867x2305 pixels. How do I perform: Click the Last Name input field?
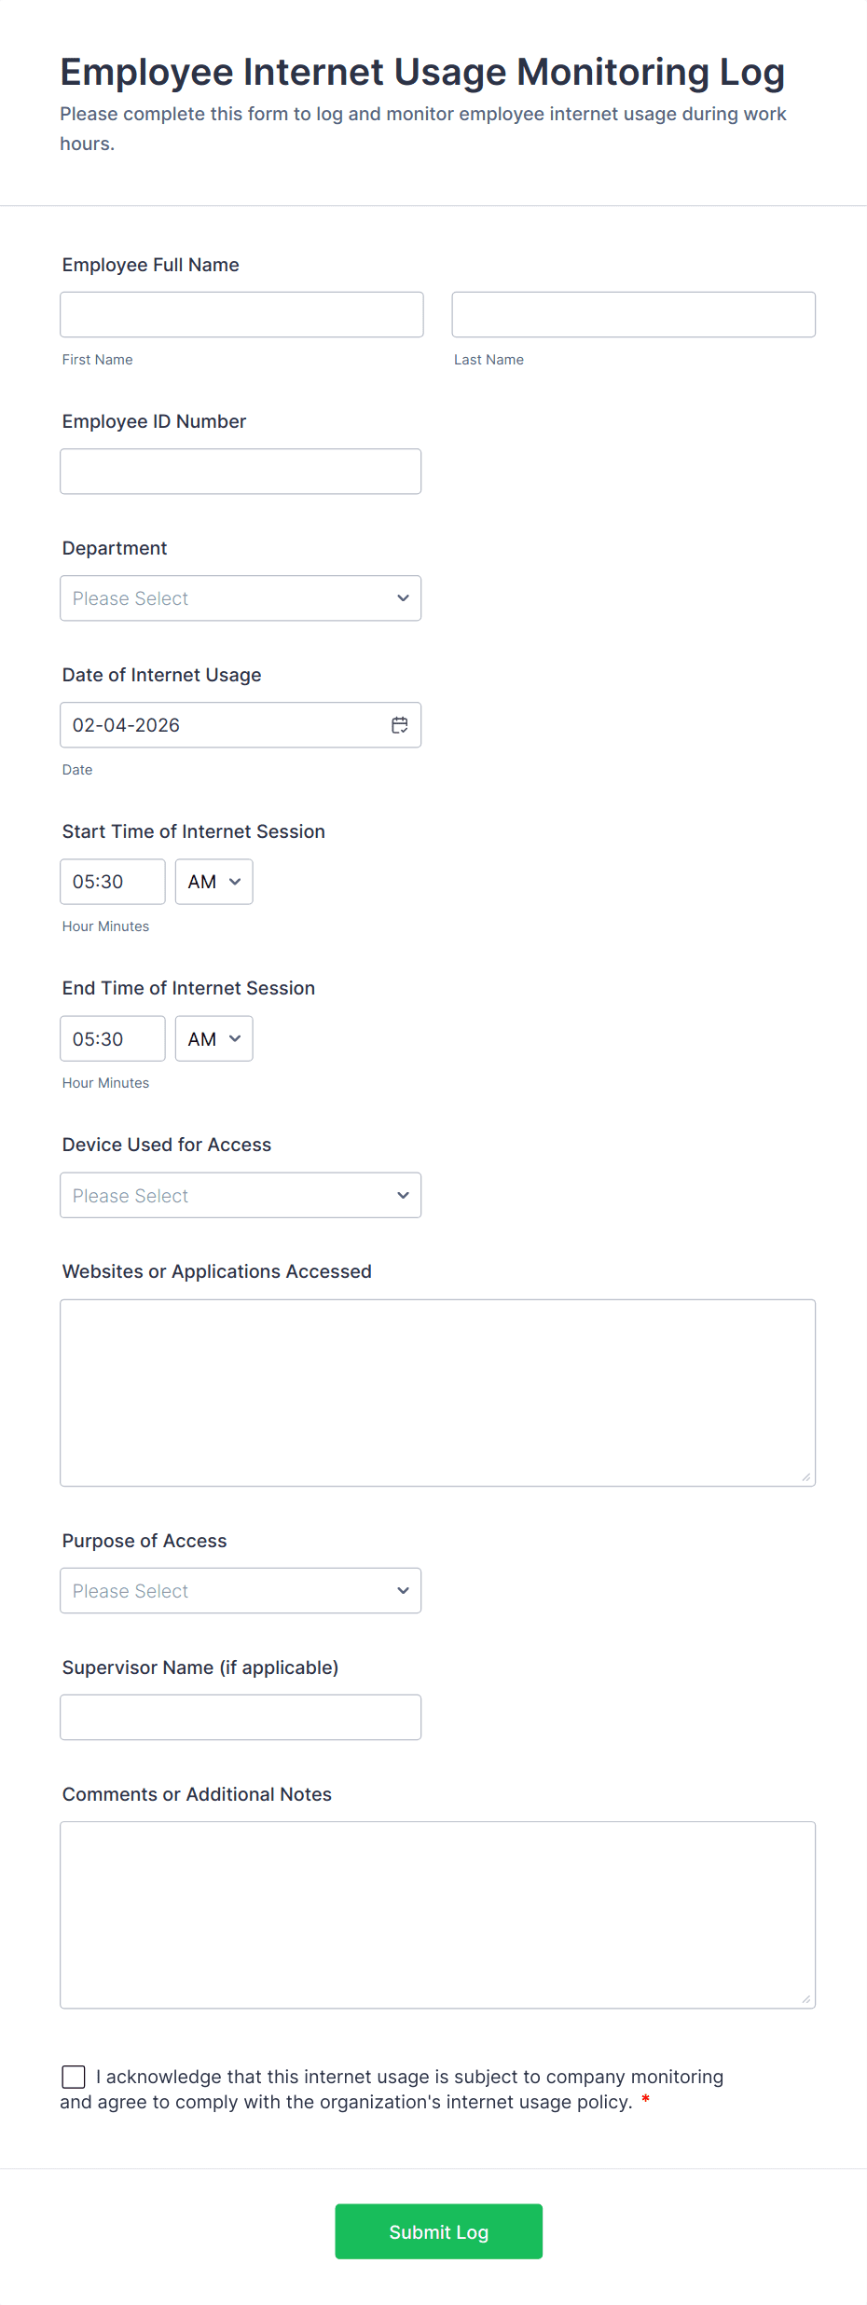pyautogui.click(x=633, y=315)
